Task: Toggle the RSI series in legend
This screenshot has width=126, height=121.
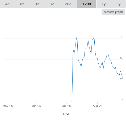Action: point(66,114)
